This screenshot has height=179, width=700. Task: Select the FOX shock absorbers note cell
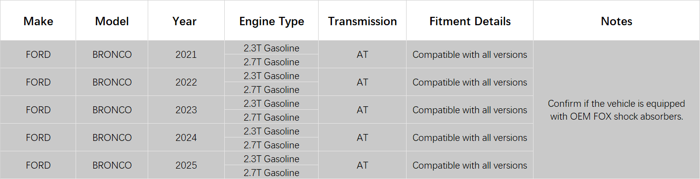(x=617, y=110)
